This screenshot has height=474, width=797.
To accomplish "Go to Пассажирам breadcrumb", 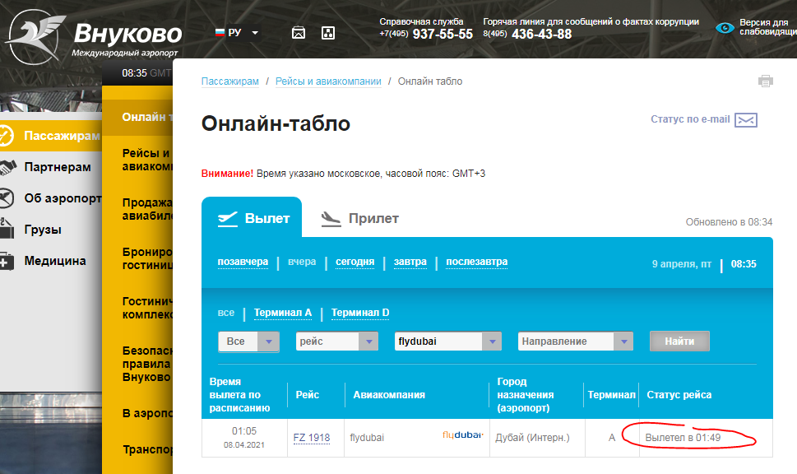I will (229, 81).
